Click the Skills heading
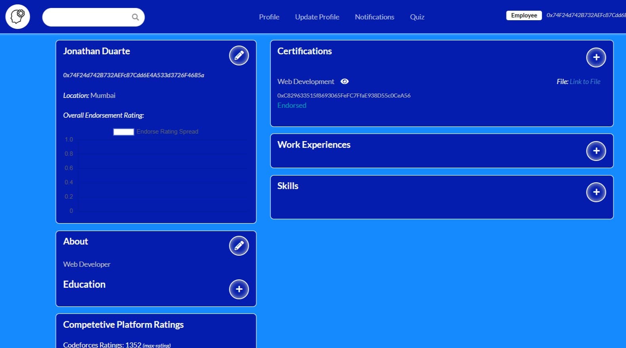626x348 pixels. pyautogui.click(x=288, y=186)
